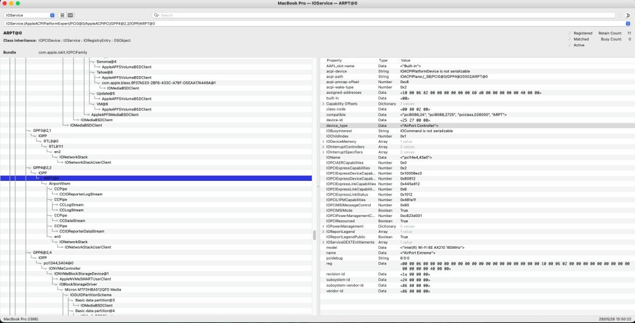Select the vendor-id property row
Image resolution: width=635 pixels, height=323 pixels.
tap(478, 291)
